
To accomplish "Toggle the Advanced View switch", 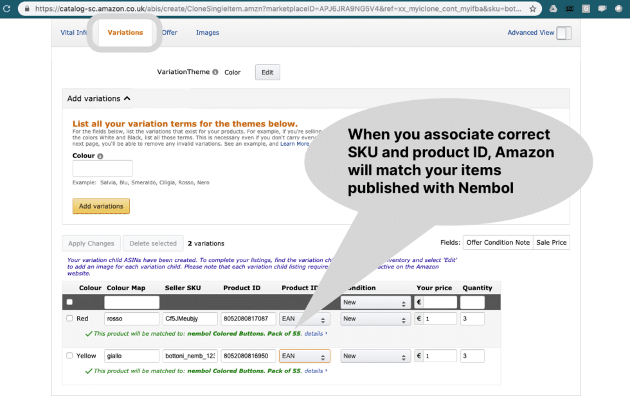I will (x=563, y=32).
